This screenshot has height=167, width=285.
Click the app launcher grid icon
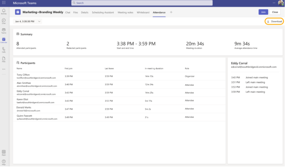click(4, 3)
